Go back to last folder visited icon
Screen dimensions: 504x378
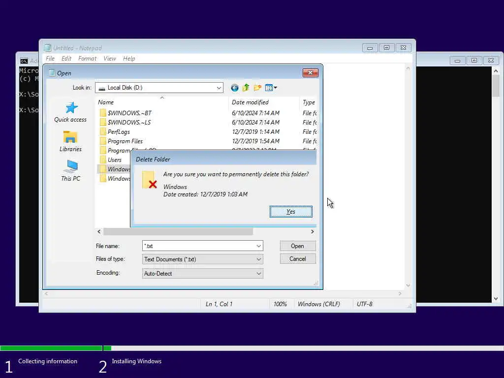click(x=235, y=88)
